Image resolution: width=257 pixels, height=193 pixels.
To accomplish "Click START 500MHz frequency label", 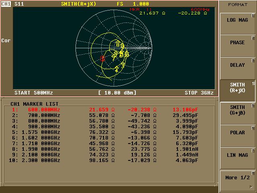I will point(34,93).
